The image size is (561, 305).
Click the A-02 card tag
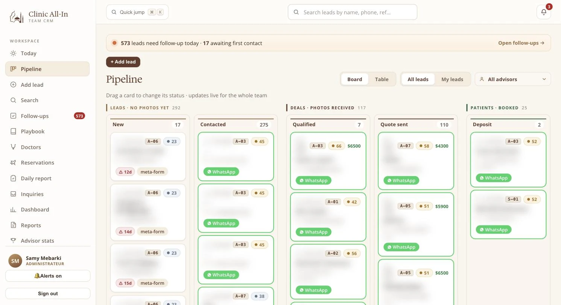coord(333,254)
